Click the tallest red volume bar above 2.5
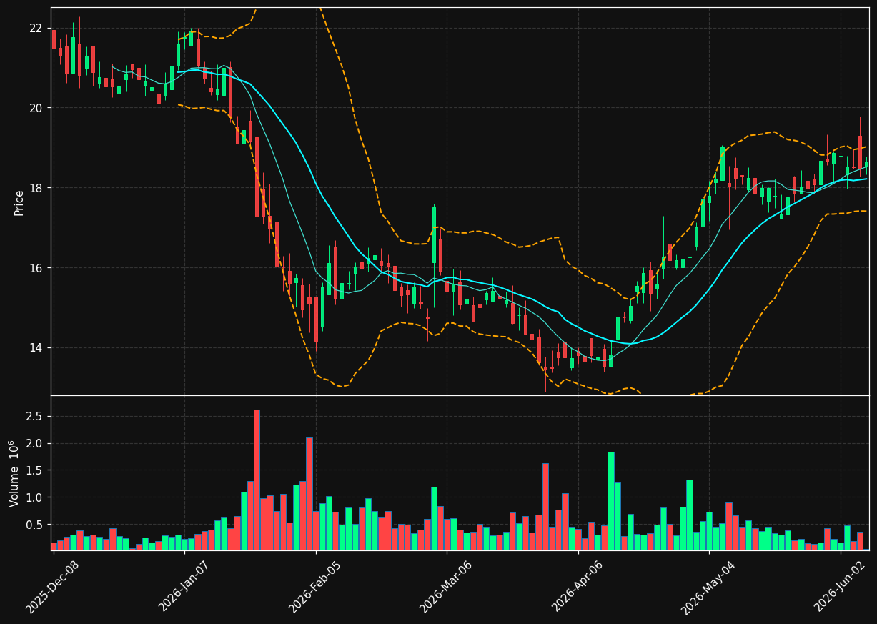 tap(257, 480)
